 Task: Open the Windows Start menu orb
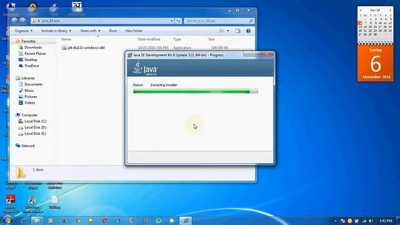click(7, 220)
